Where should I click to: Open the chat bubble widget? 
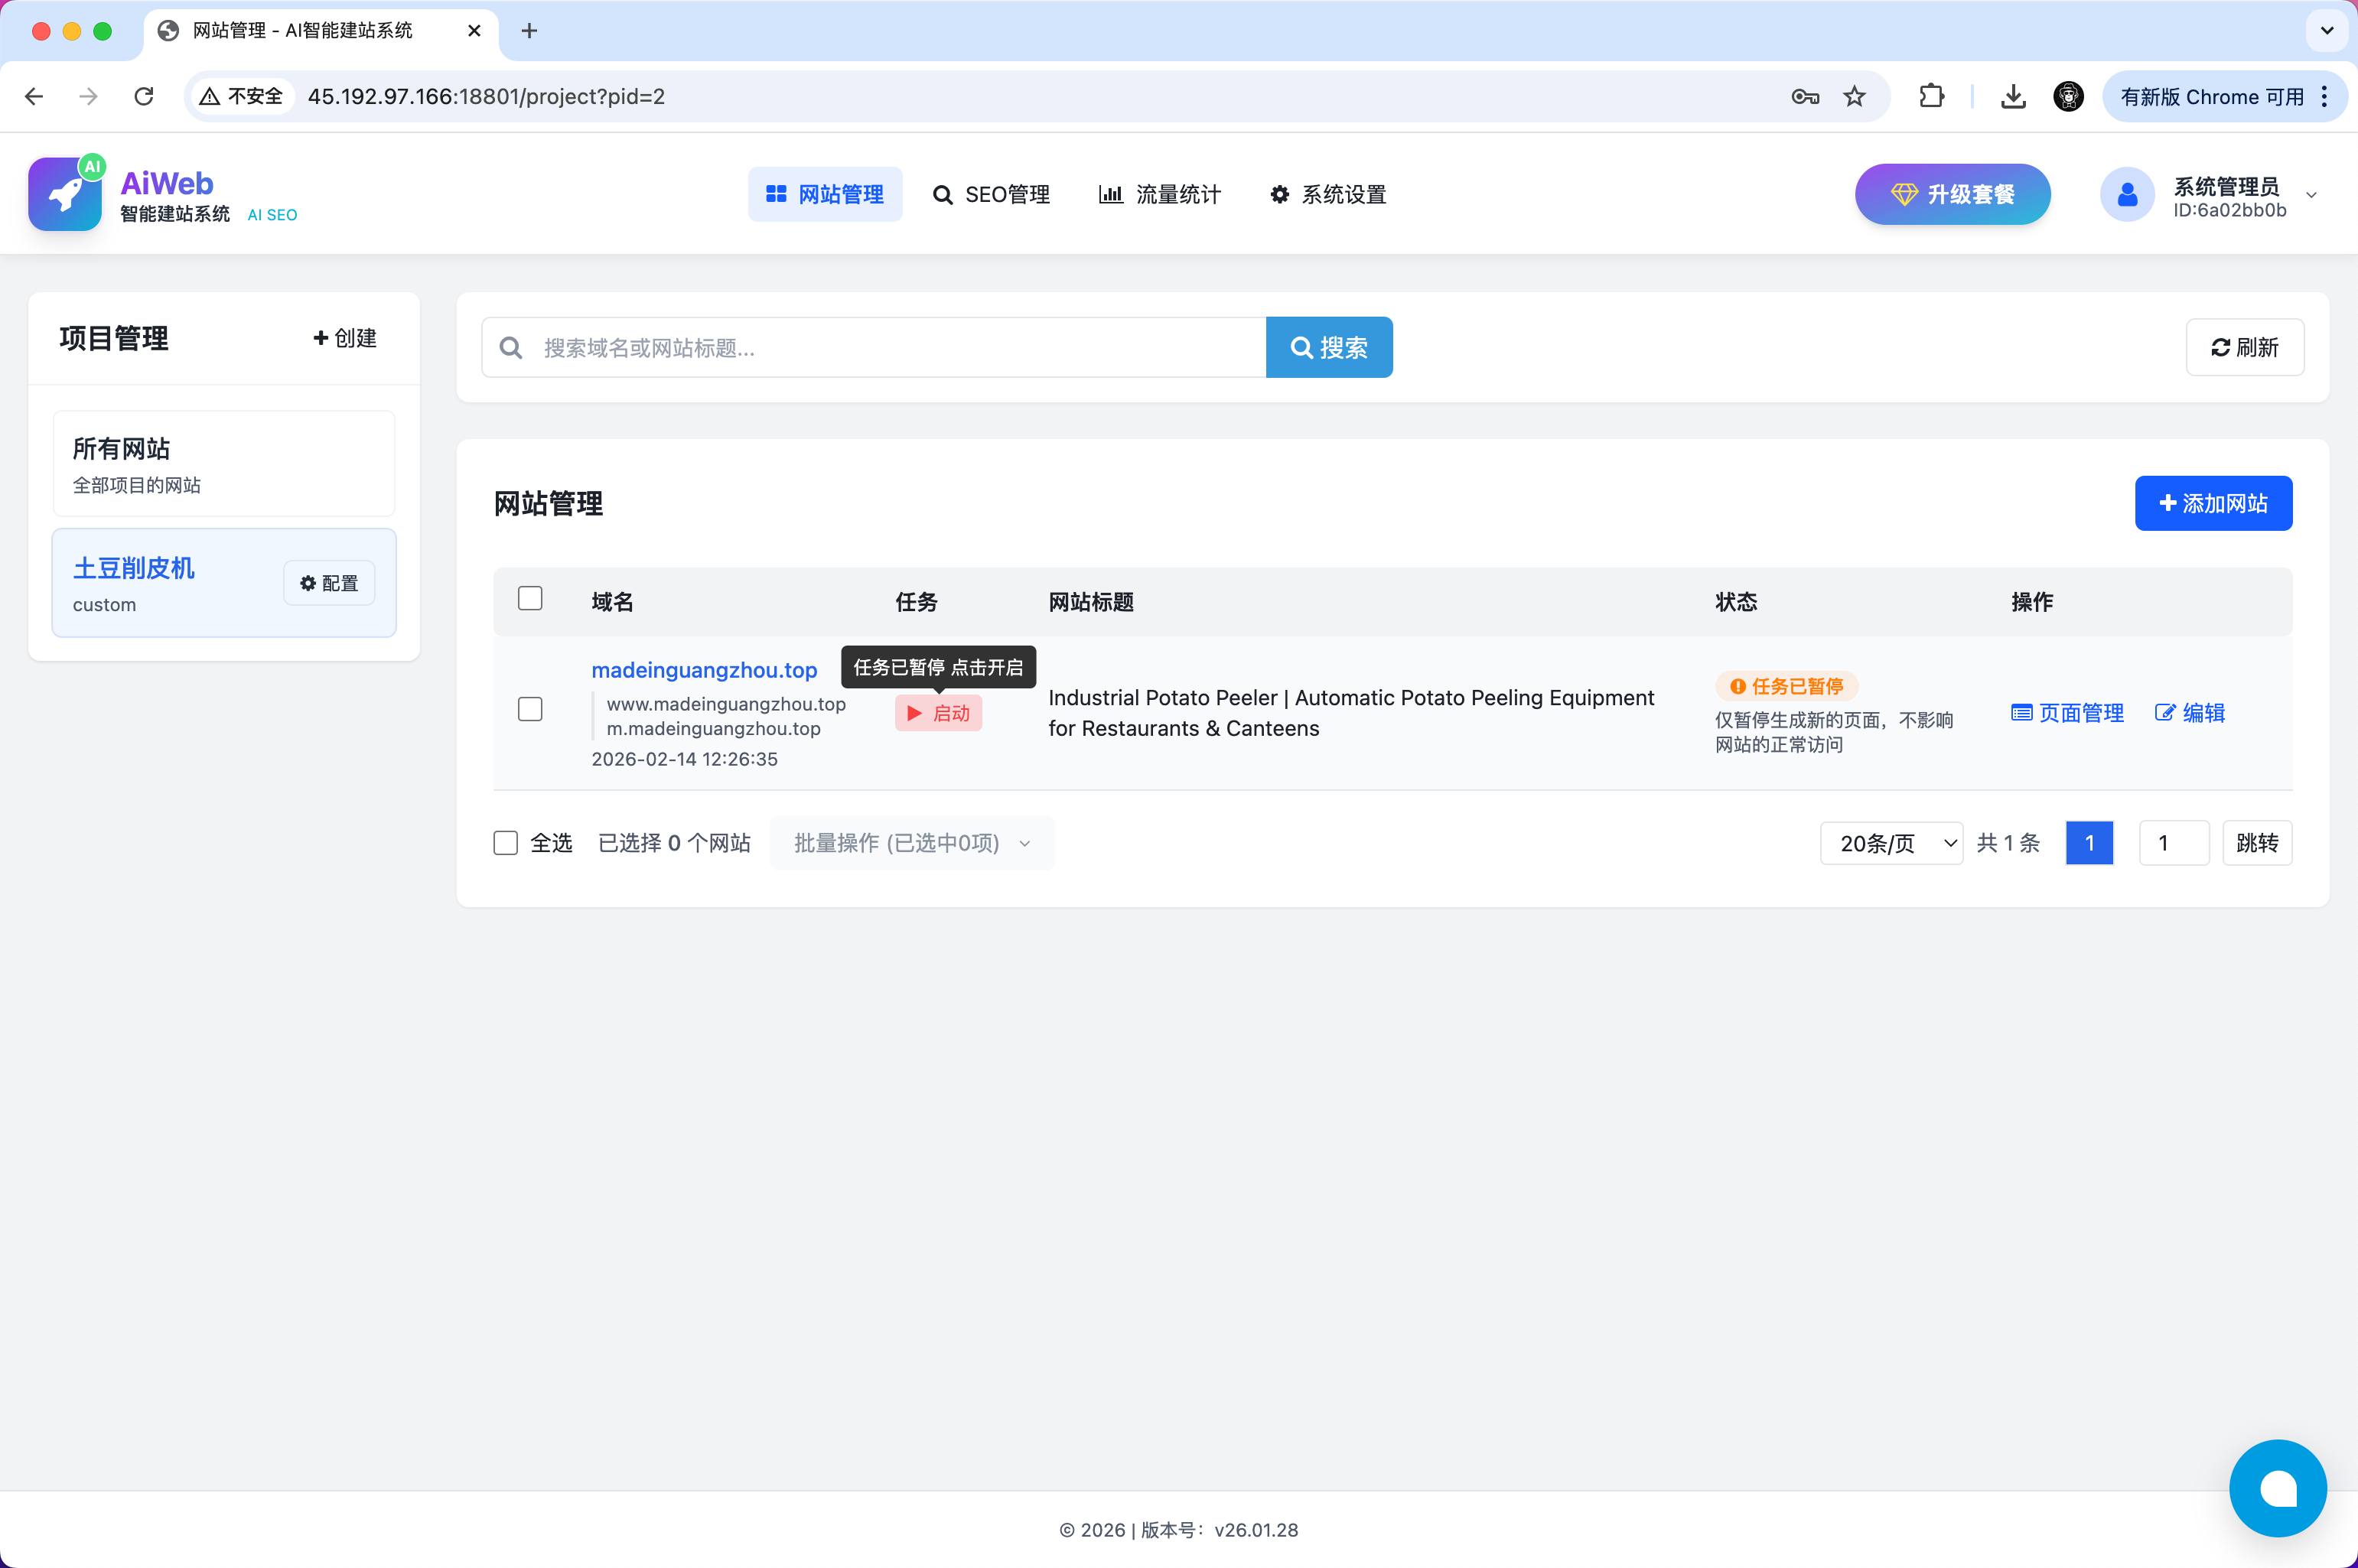point(2277,1487)
